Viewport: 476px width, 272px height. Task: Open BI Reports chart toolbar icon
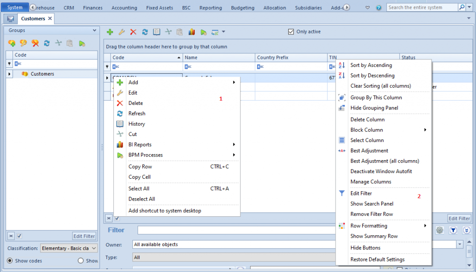pos(192,32)
